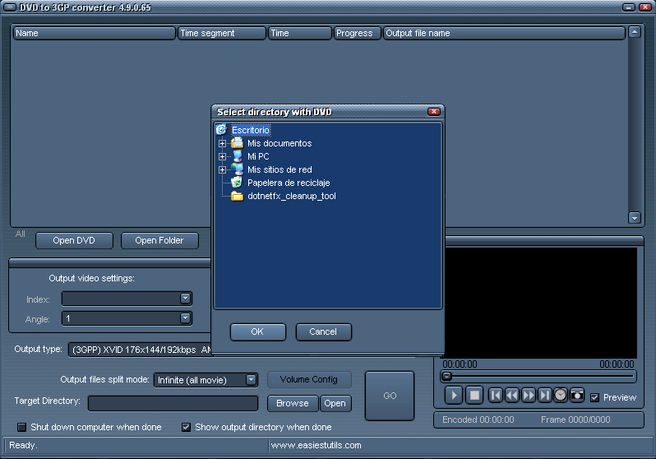The height and width of the screenshot is (459, 656).
Task: Open the Index dropdown
Action: (x=185, y=298)
